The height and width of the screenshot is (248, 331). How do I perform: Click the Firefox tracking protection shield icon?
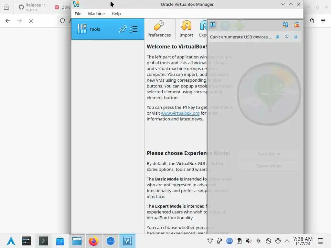(x=62, y=21)
